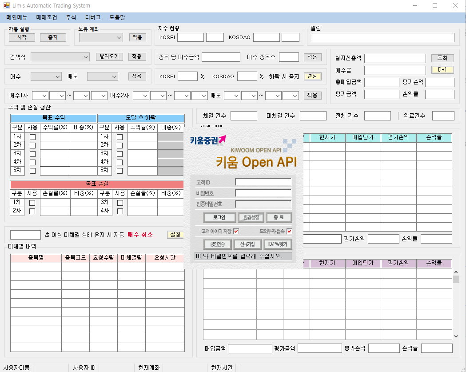Viewport: 466px width, 372px height.
Task: Toggle 모의투자 접속 checkbox
Action: tap(290, 232)
